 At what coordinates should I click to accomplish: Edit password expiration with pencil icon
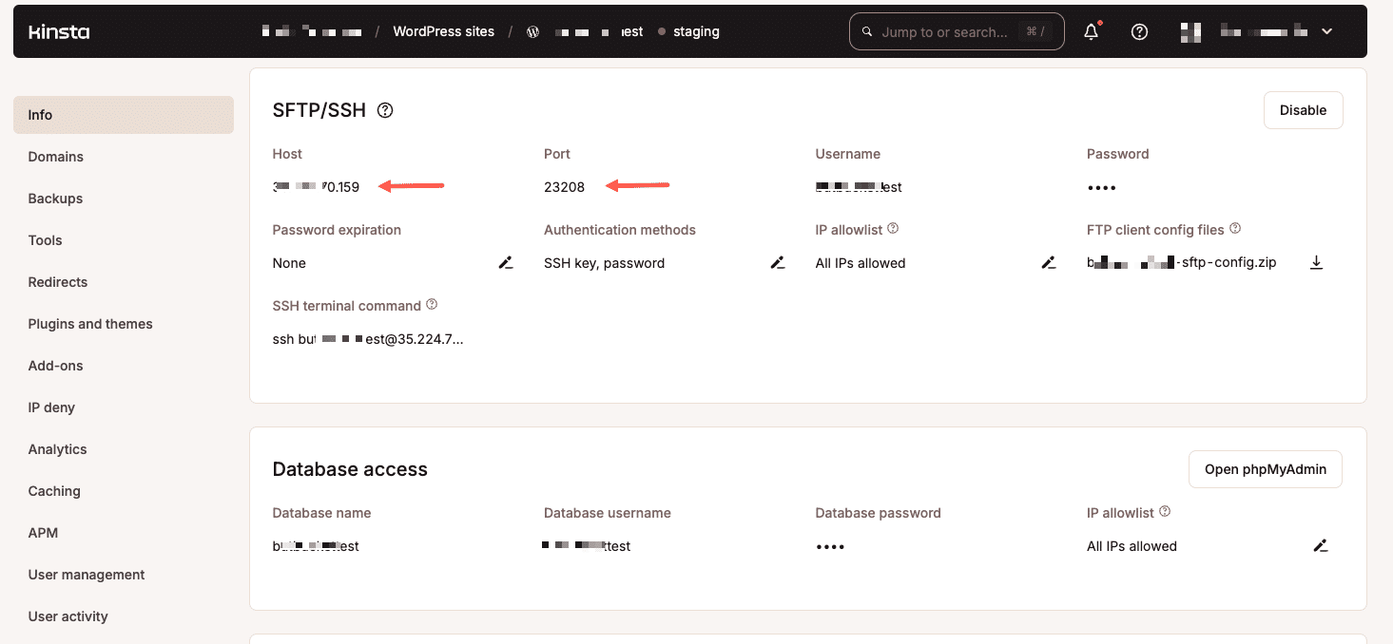(506, 263)
